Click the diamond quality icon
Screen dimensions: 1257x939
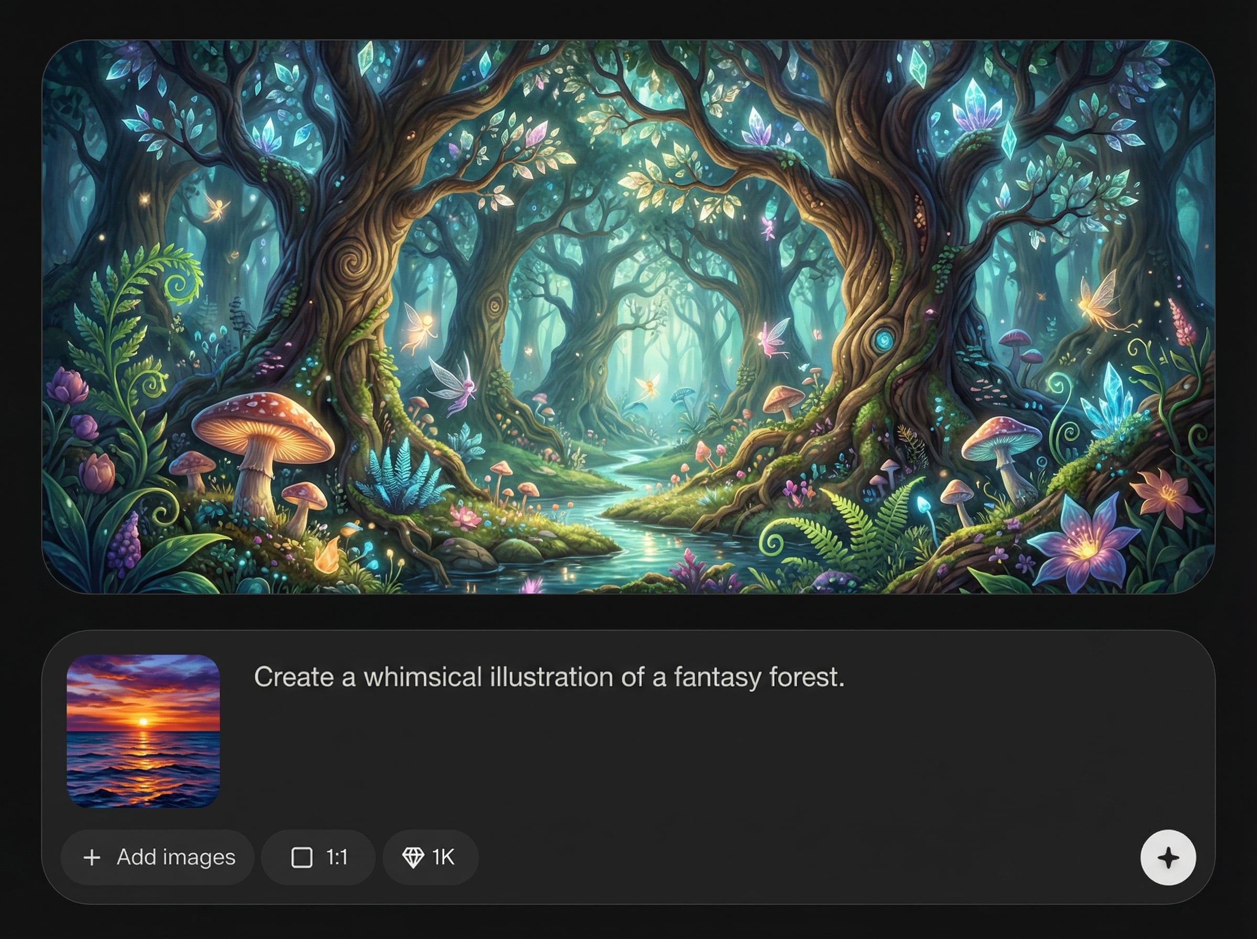[413, 857]
